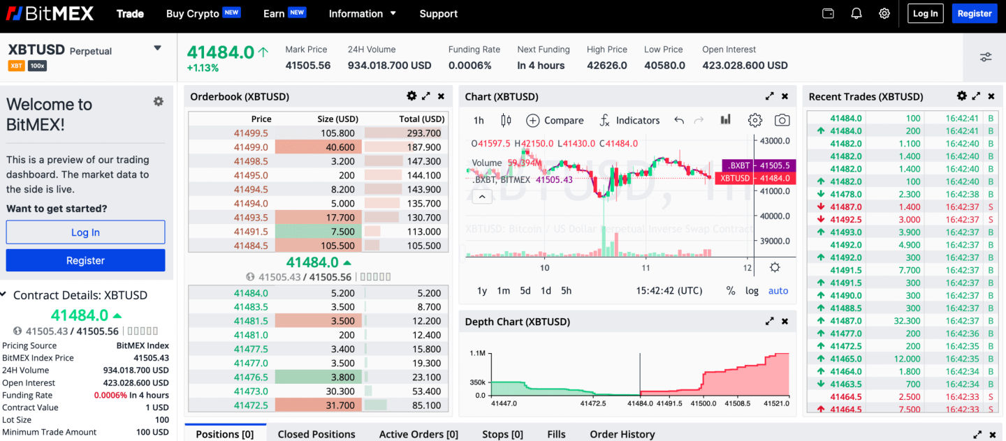Open the Trade menu
The height and width of the screenshot is (441, 1006).
[130, 13]
